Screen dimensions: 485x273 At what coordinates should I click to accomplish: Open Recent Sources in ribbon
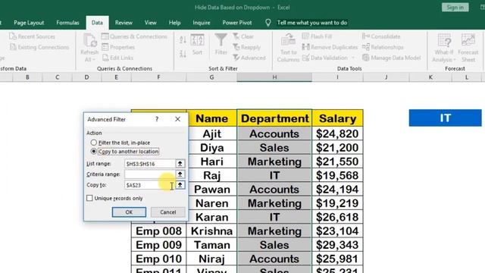pyautogui.click(x=32, y=36)
